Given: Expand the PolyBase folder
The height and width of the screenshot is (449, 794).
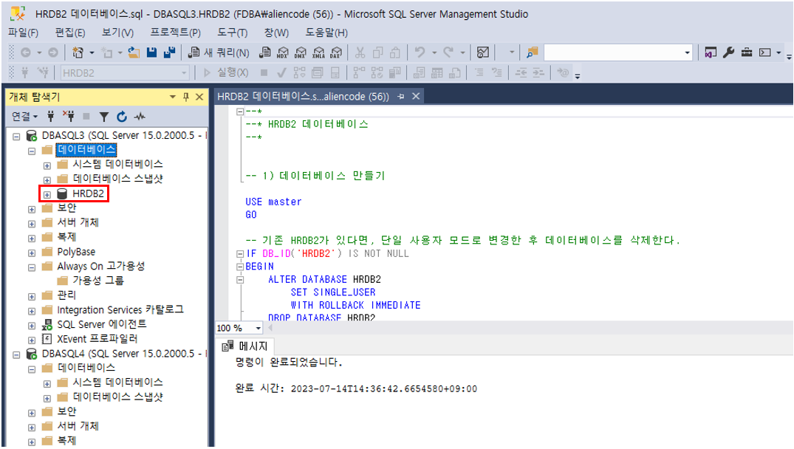Looking at the screenshot, I should tap(32, 253).
